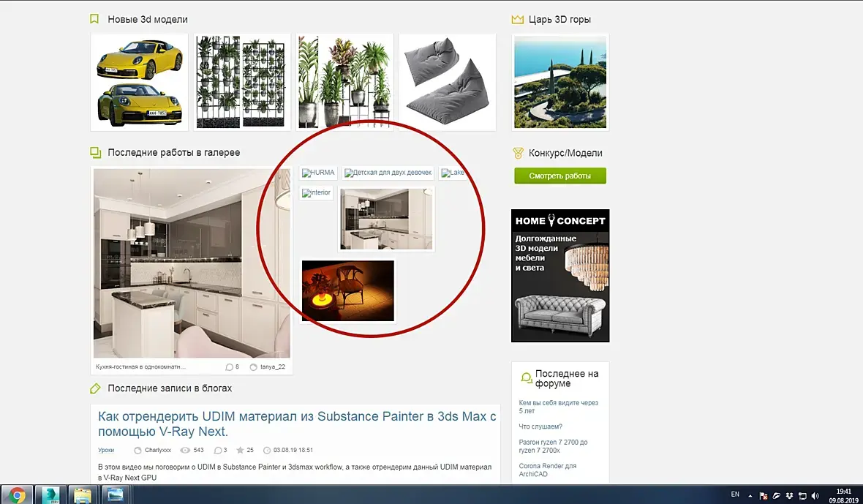Click the green Смотреть работы button
The image size is (863, 504).
[x=560, y=176]
